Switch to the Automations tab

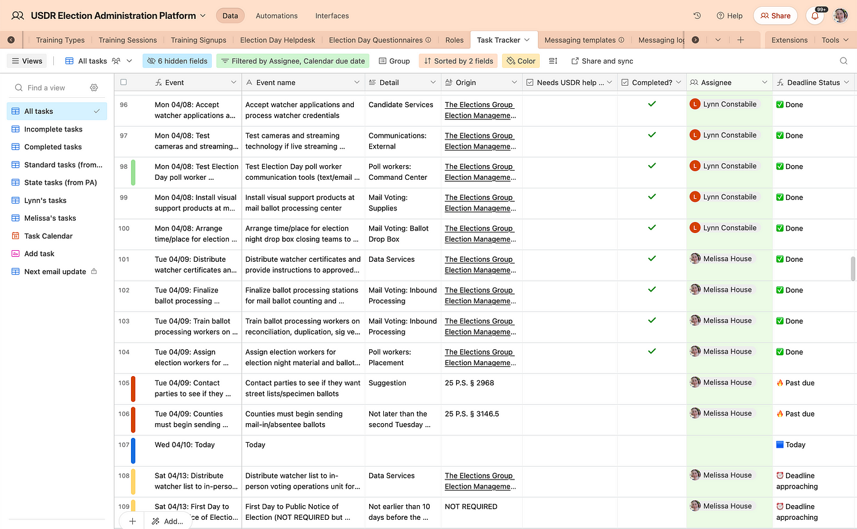pyautogui.click(x=277, y=16)
